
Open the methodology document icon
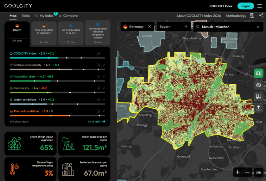(x=252, y=15)
